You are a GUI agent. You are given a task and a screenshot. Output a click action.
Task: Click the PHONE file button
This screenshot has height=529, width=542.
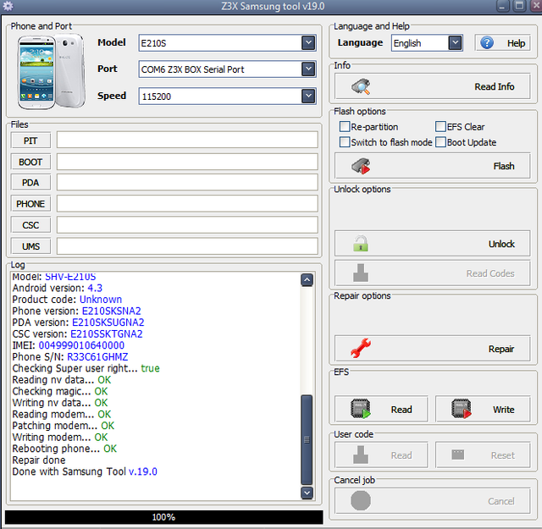click(x=30, y=204)
